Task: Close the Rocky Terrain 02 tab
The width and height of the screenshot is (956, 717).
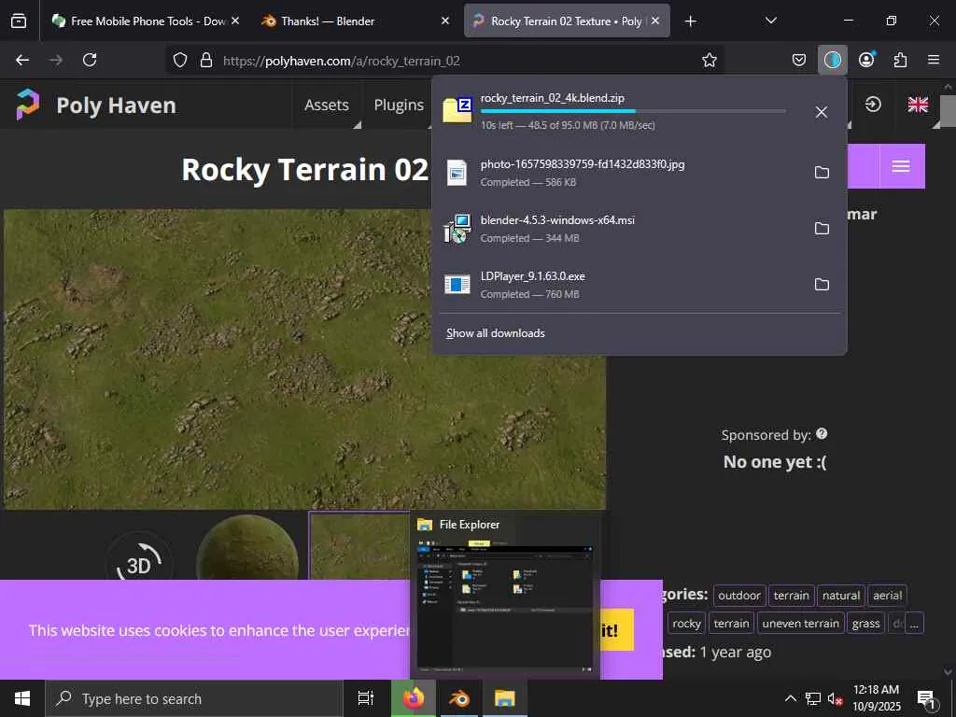Action: 655,21
